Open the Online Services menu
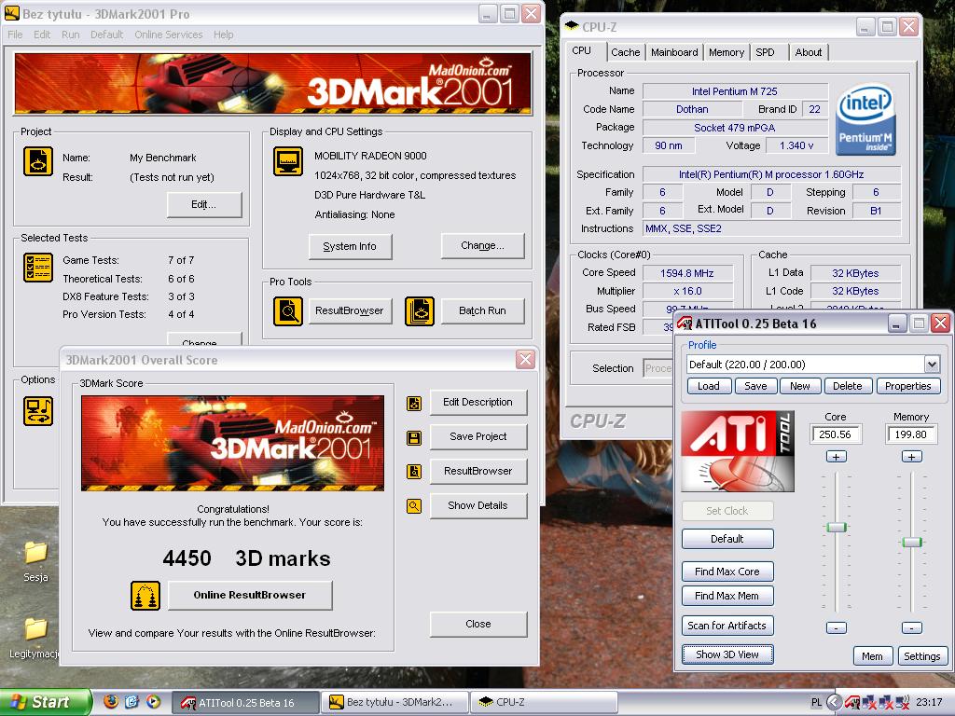Viewport: 955px width, 716px height. [169, 34]
